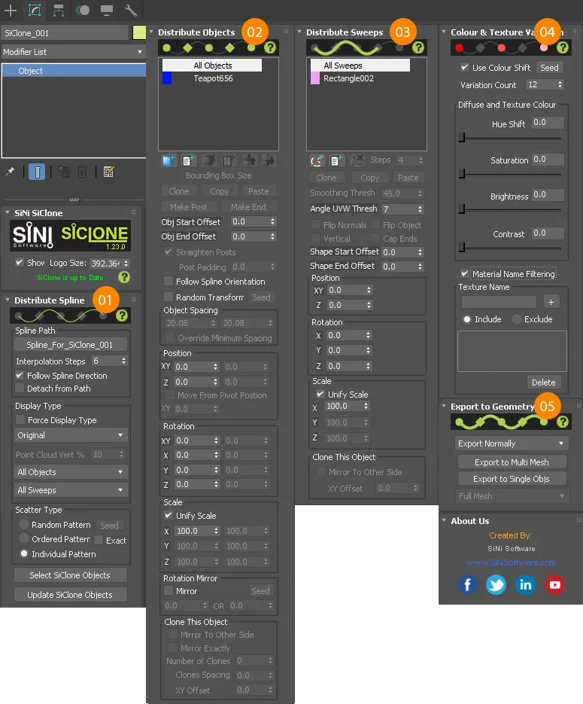Image resolution: width=583 pixels, height=704 pixels.
Task: Open All Objects dropdown in Display Type
Action: (x=71, y=472)
